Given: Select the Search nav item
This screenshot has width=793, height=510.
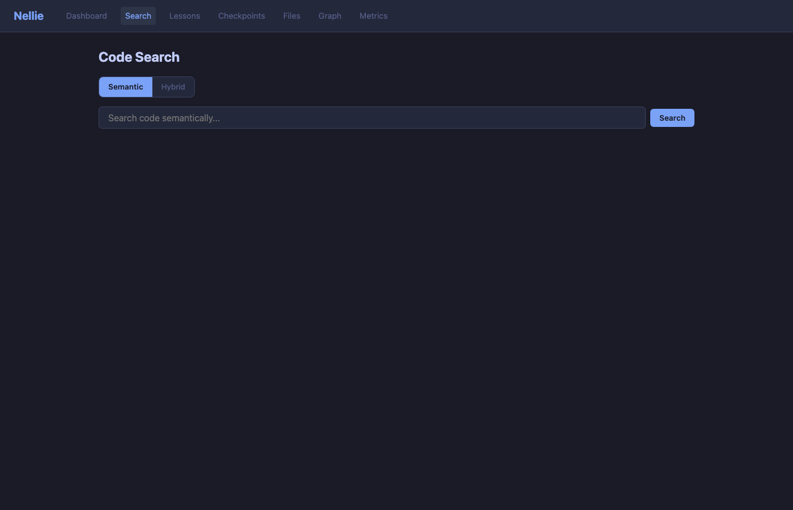Looking at the screenshot, I should pos(138,16).
